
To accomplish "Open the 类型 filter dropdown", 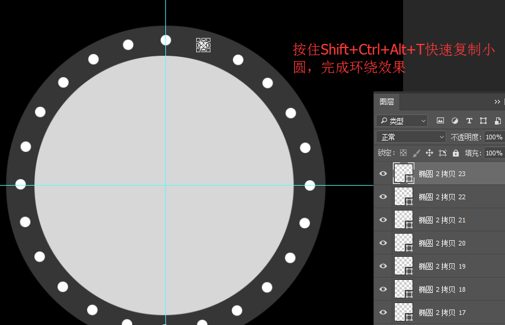I will 402,121.
